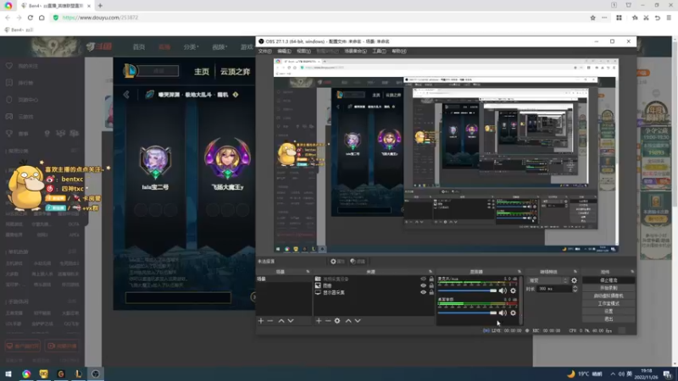Open the OBS Tools menu
Viewport: 678px width, 381px height.
click(x=379, y=51)
